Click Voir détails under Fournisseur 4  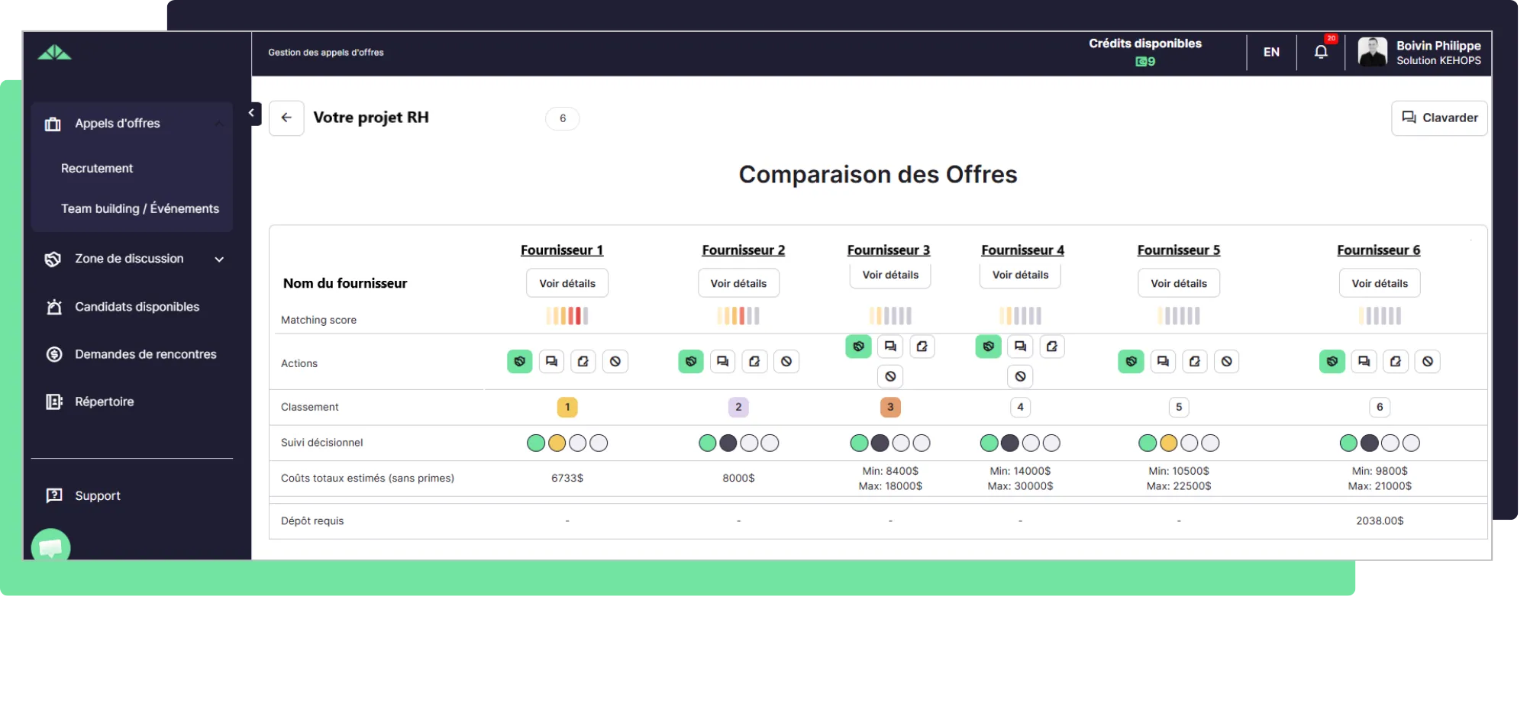[1019, 275]
